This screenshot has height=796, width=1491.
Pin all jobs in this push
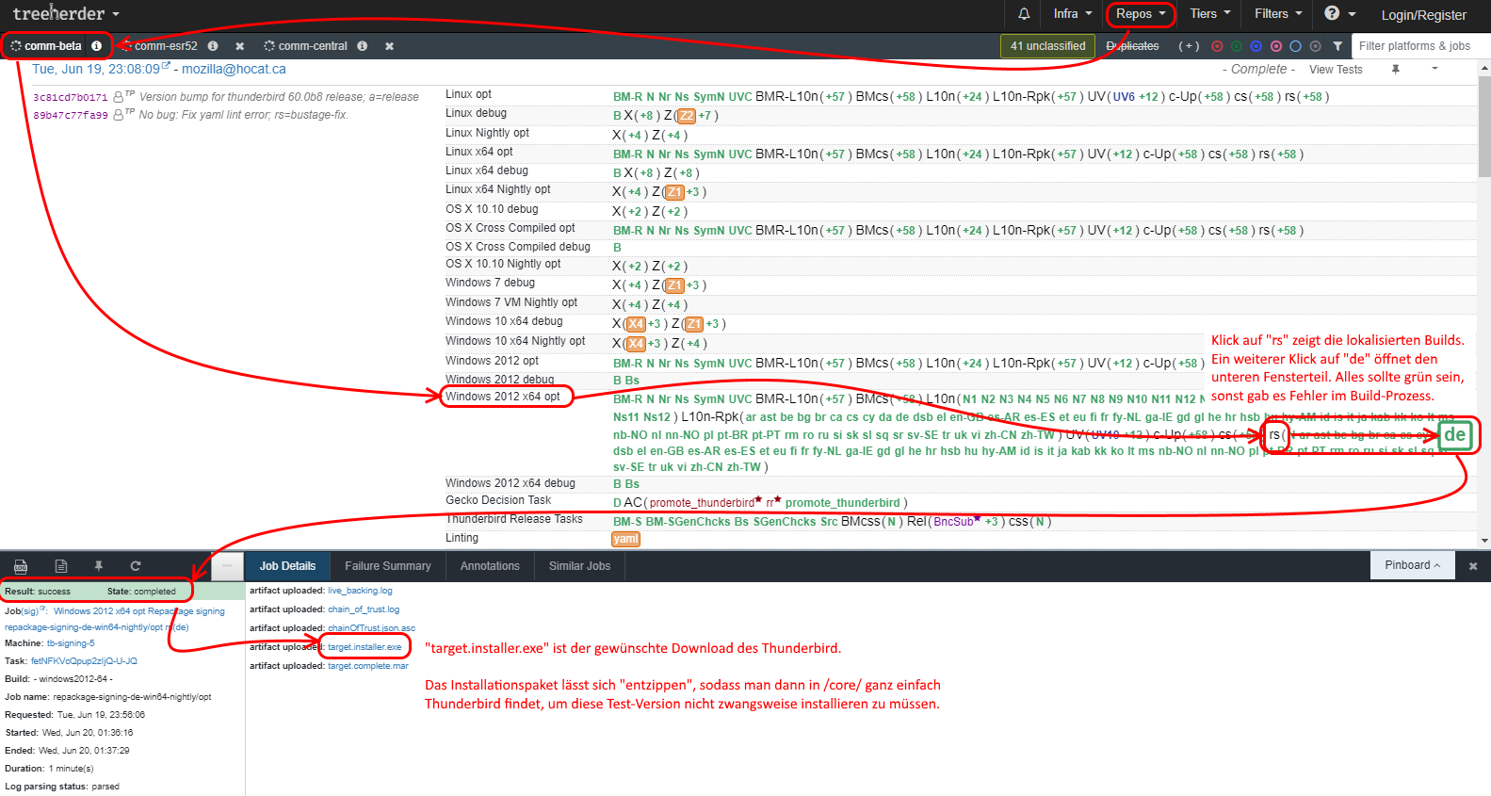pyautogui.click(x=1396, y=69)
